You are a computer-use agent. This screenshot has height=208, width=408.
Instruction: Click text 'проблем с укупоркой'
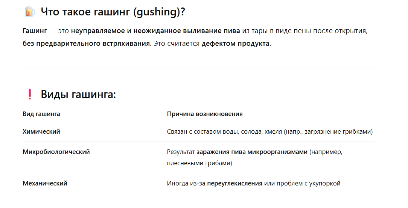[x=308, y=184]
